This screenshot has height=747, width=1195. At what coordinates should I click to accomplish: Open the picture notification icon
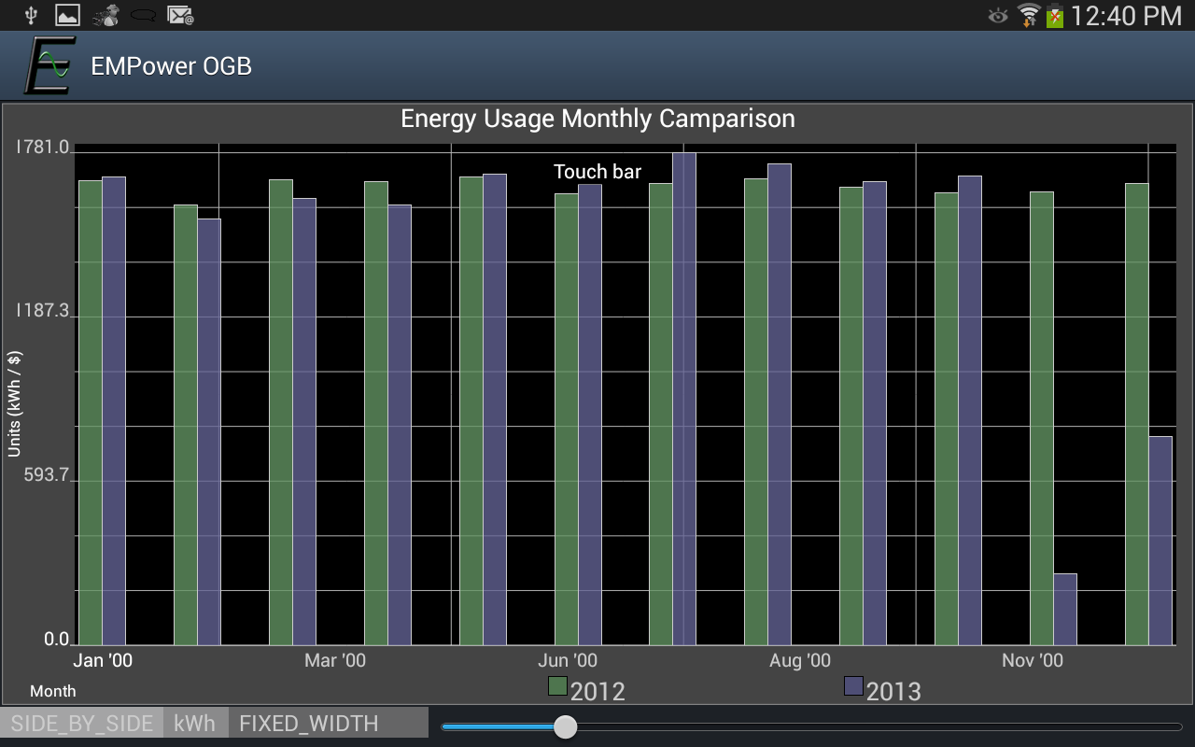tap(67, 15)
